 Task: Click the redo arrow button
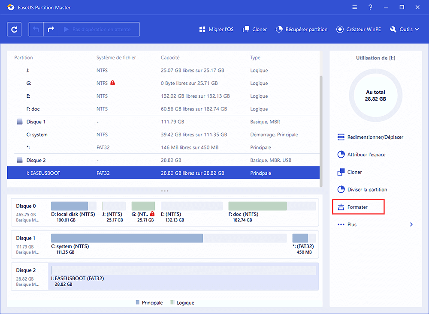pos(51,29)
